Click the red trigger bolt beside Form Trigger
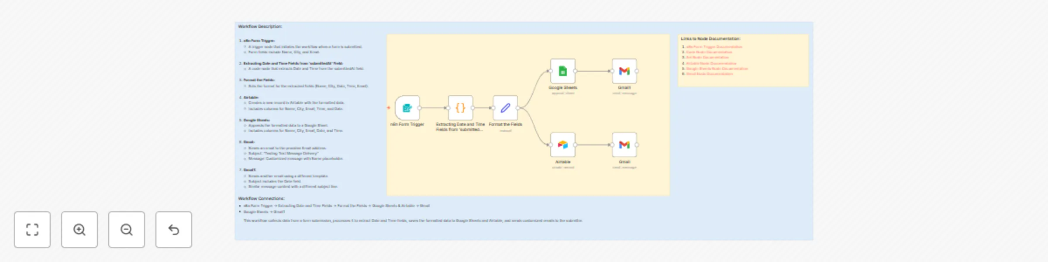 389,107
